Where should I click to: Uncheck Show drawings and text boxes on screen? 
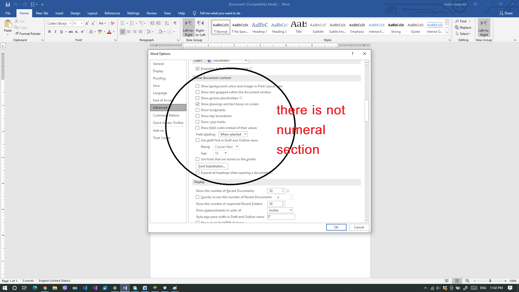click(197, 104)
